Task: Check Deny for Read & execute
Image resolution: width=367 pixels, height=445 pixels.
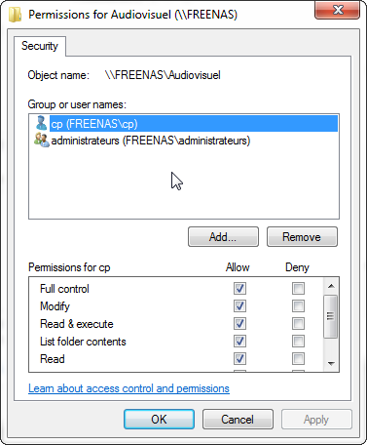Action: [298, 323]
